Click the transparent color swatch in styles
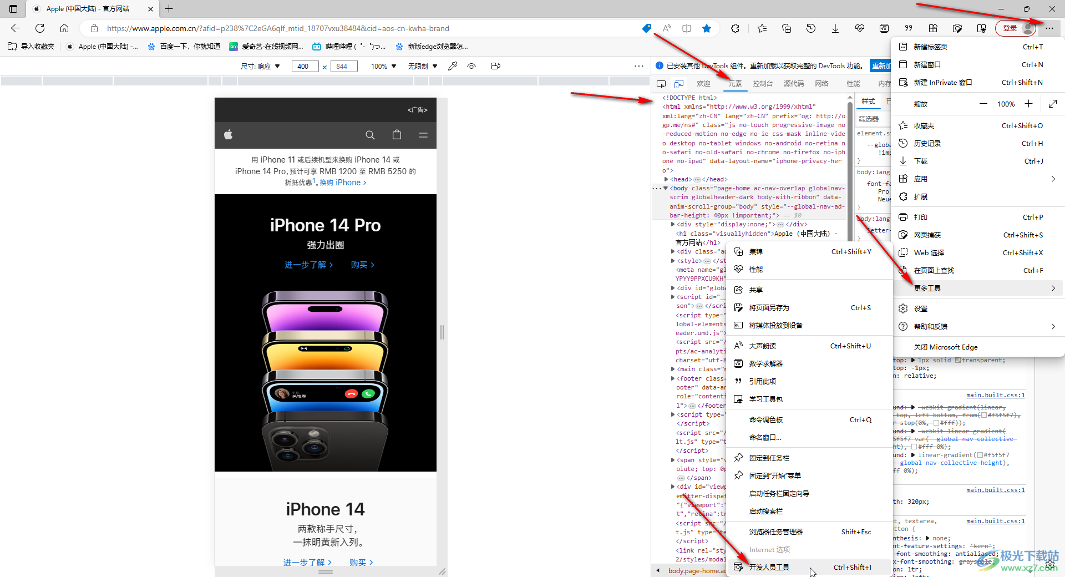Image resolution: width=1065 pixels, height=577 pixels. (x=957, y=360)
